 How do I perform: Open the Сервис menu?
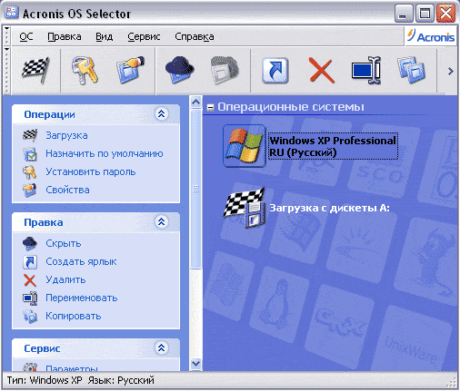point(144,36)
